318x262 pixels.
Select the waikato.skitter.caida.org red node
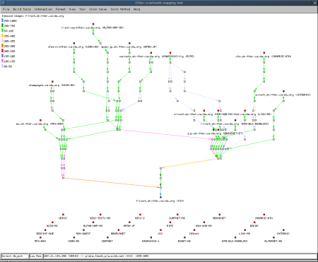point(151,53)
